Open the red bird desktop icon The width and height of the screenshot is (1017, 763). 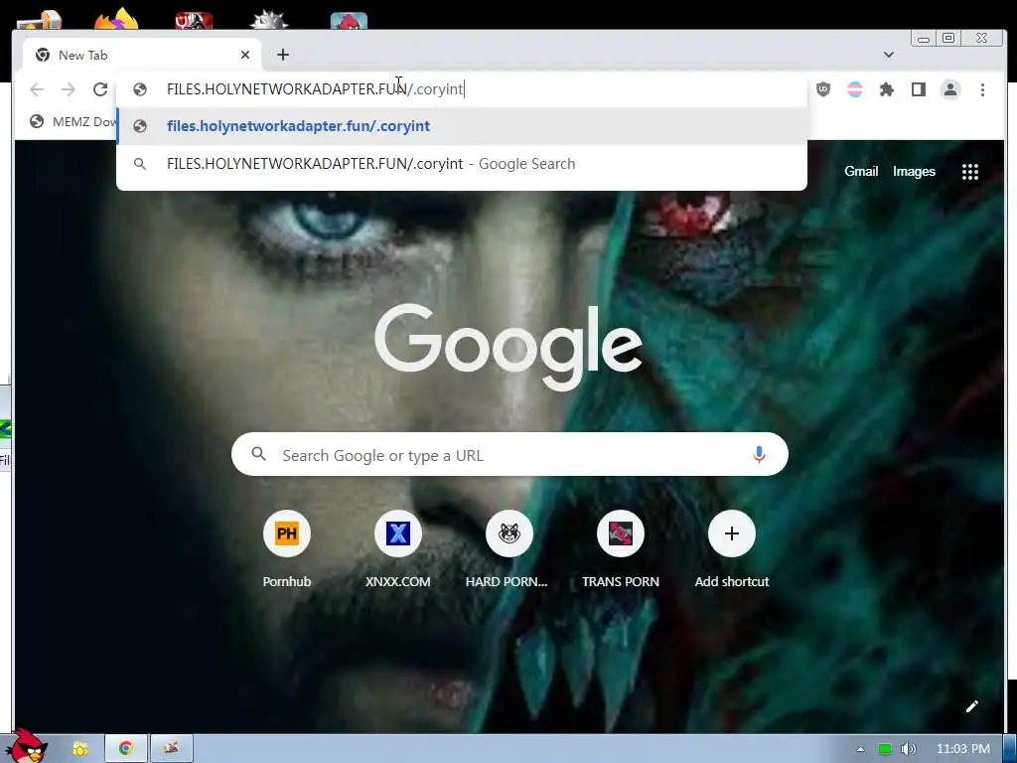point(349,21)
